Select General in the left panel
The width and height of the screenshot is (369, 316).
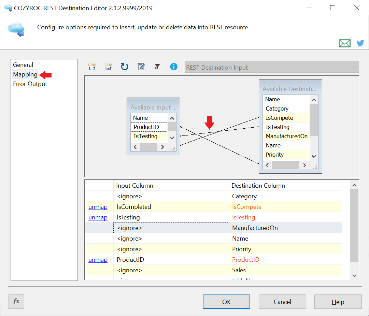(23, 65)
